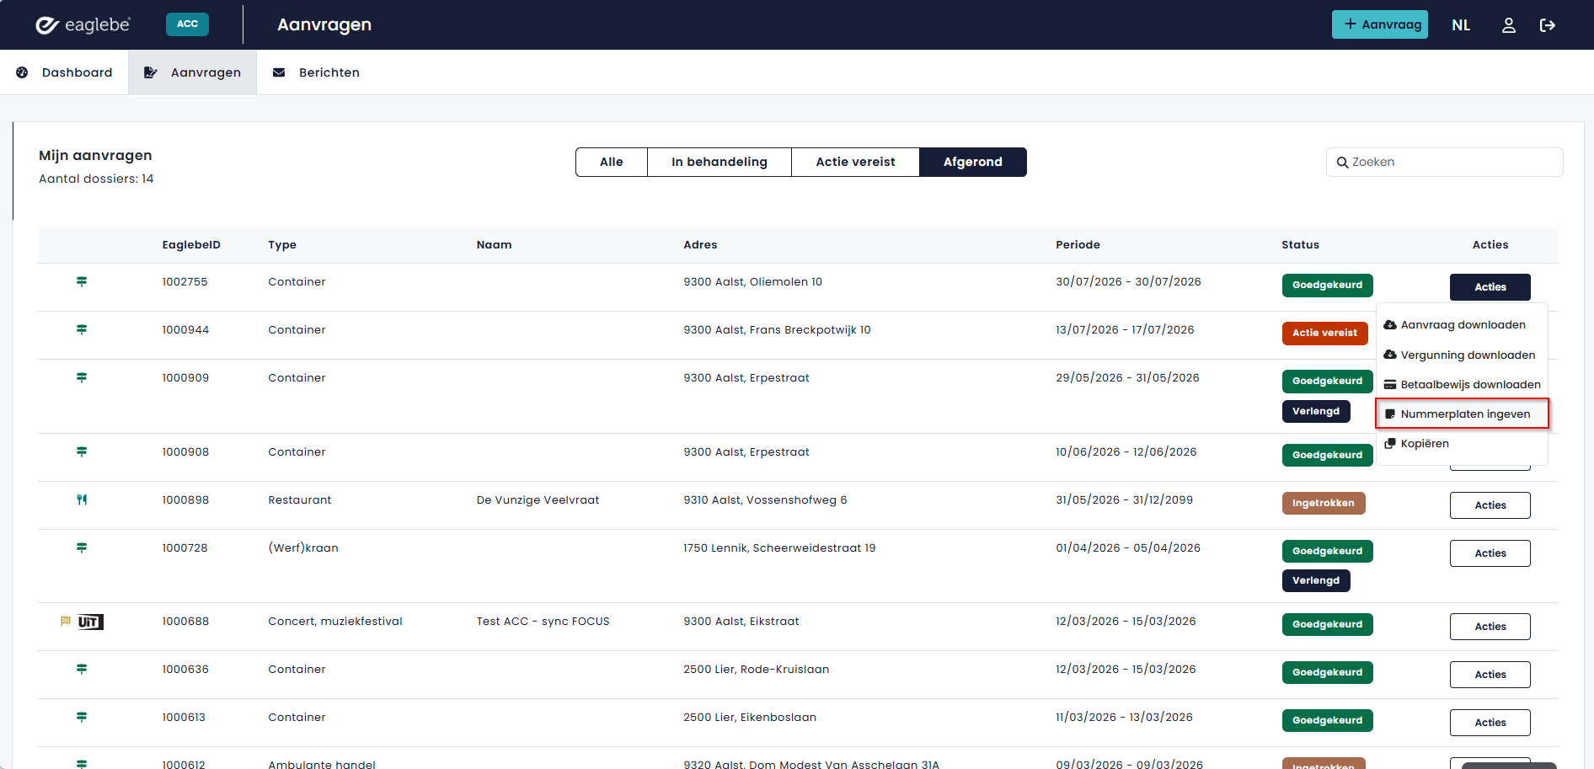This screenshot has height=769, width=1594.
Task: Click copy icon beside Kopiëren
Action: (1390, 444)
